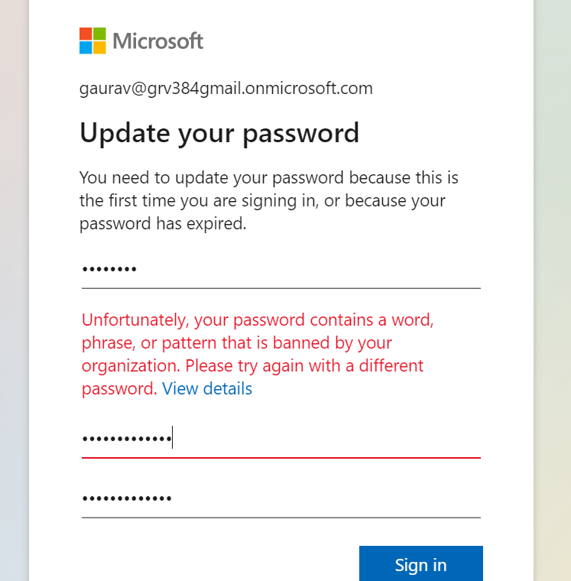Focus the current password field at top

(281, 270)
